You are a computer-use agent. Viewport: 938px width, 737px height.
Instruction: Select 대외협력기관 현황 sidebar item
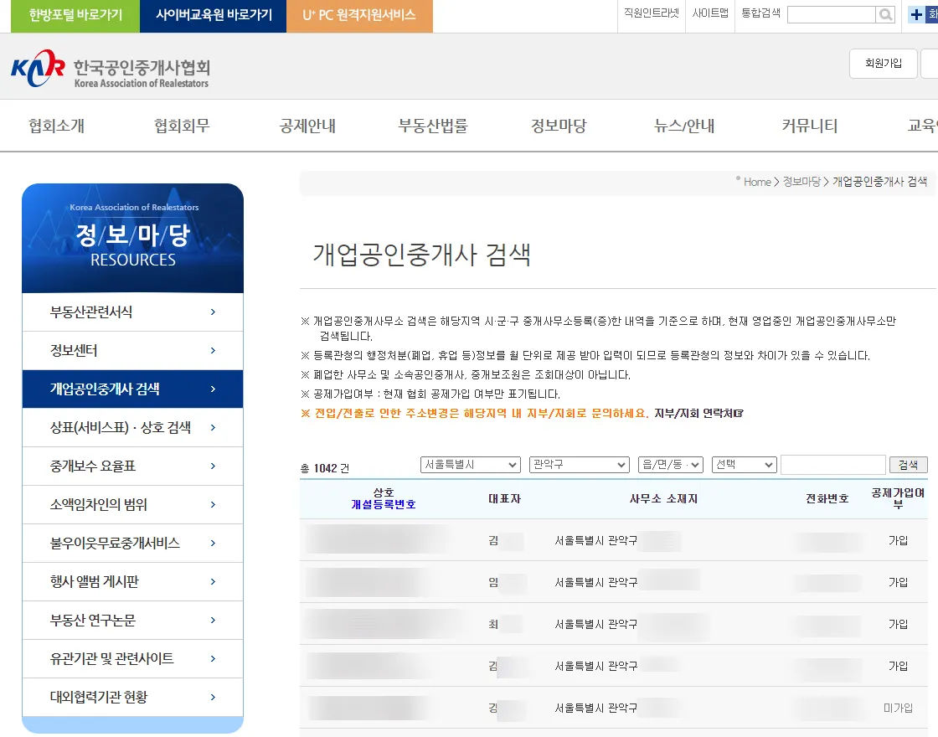click(x=133, y=697)
